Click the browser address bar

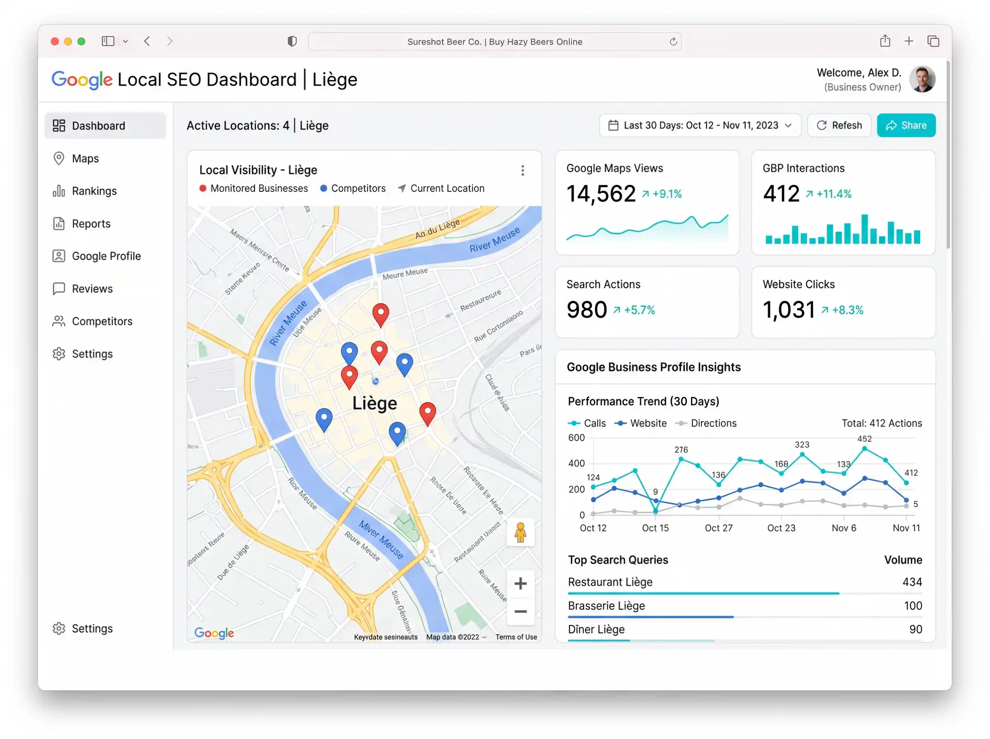click(494, 42)
